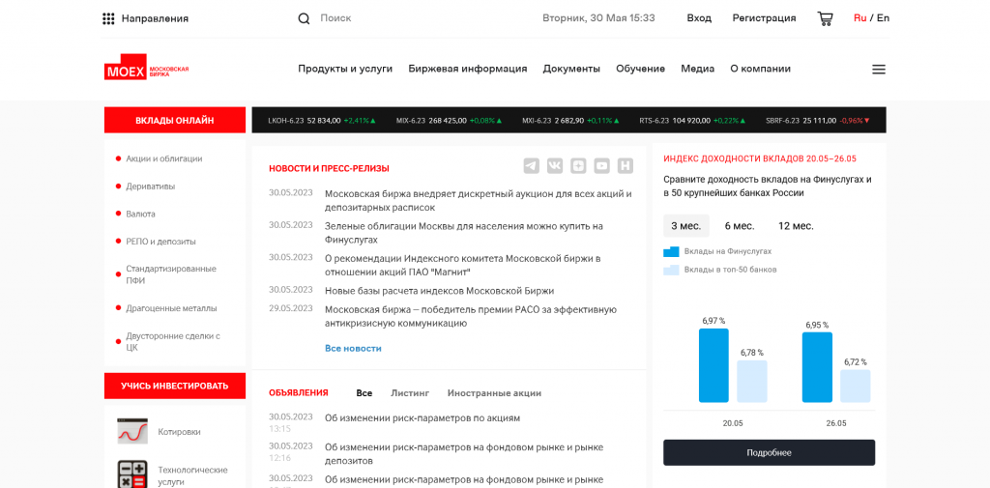Click the search magnifier icon

[304, 18]
